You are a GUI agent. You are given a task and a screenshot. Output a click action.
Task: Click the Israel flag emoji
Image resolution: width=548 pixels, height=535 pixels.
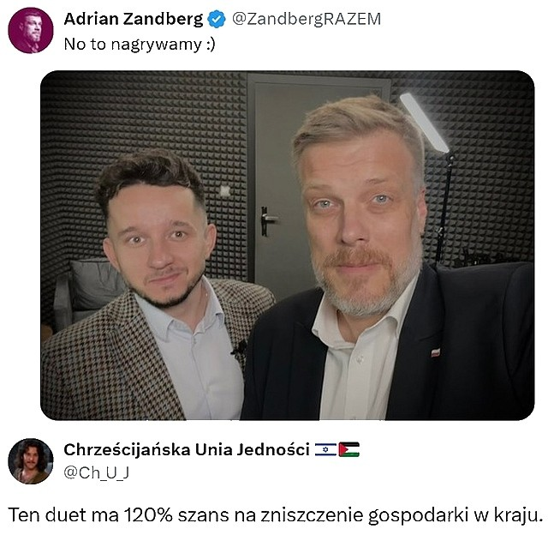coord(325,449)
